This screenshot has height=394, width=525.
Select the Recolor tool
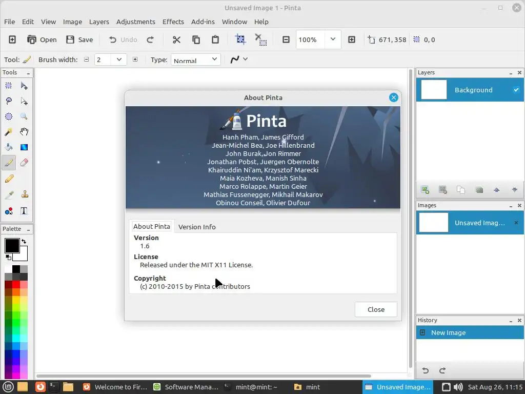coord(9,211)
